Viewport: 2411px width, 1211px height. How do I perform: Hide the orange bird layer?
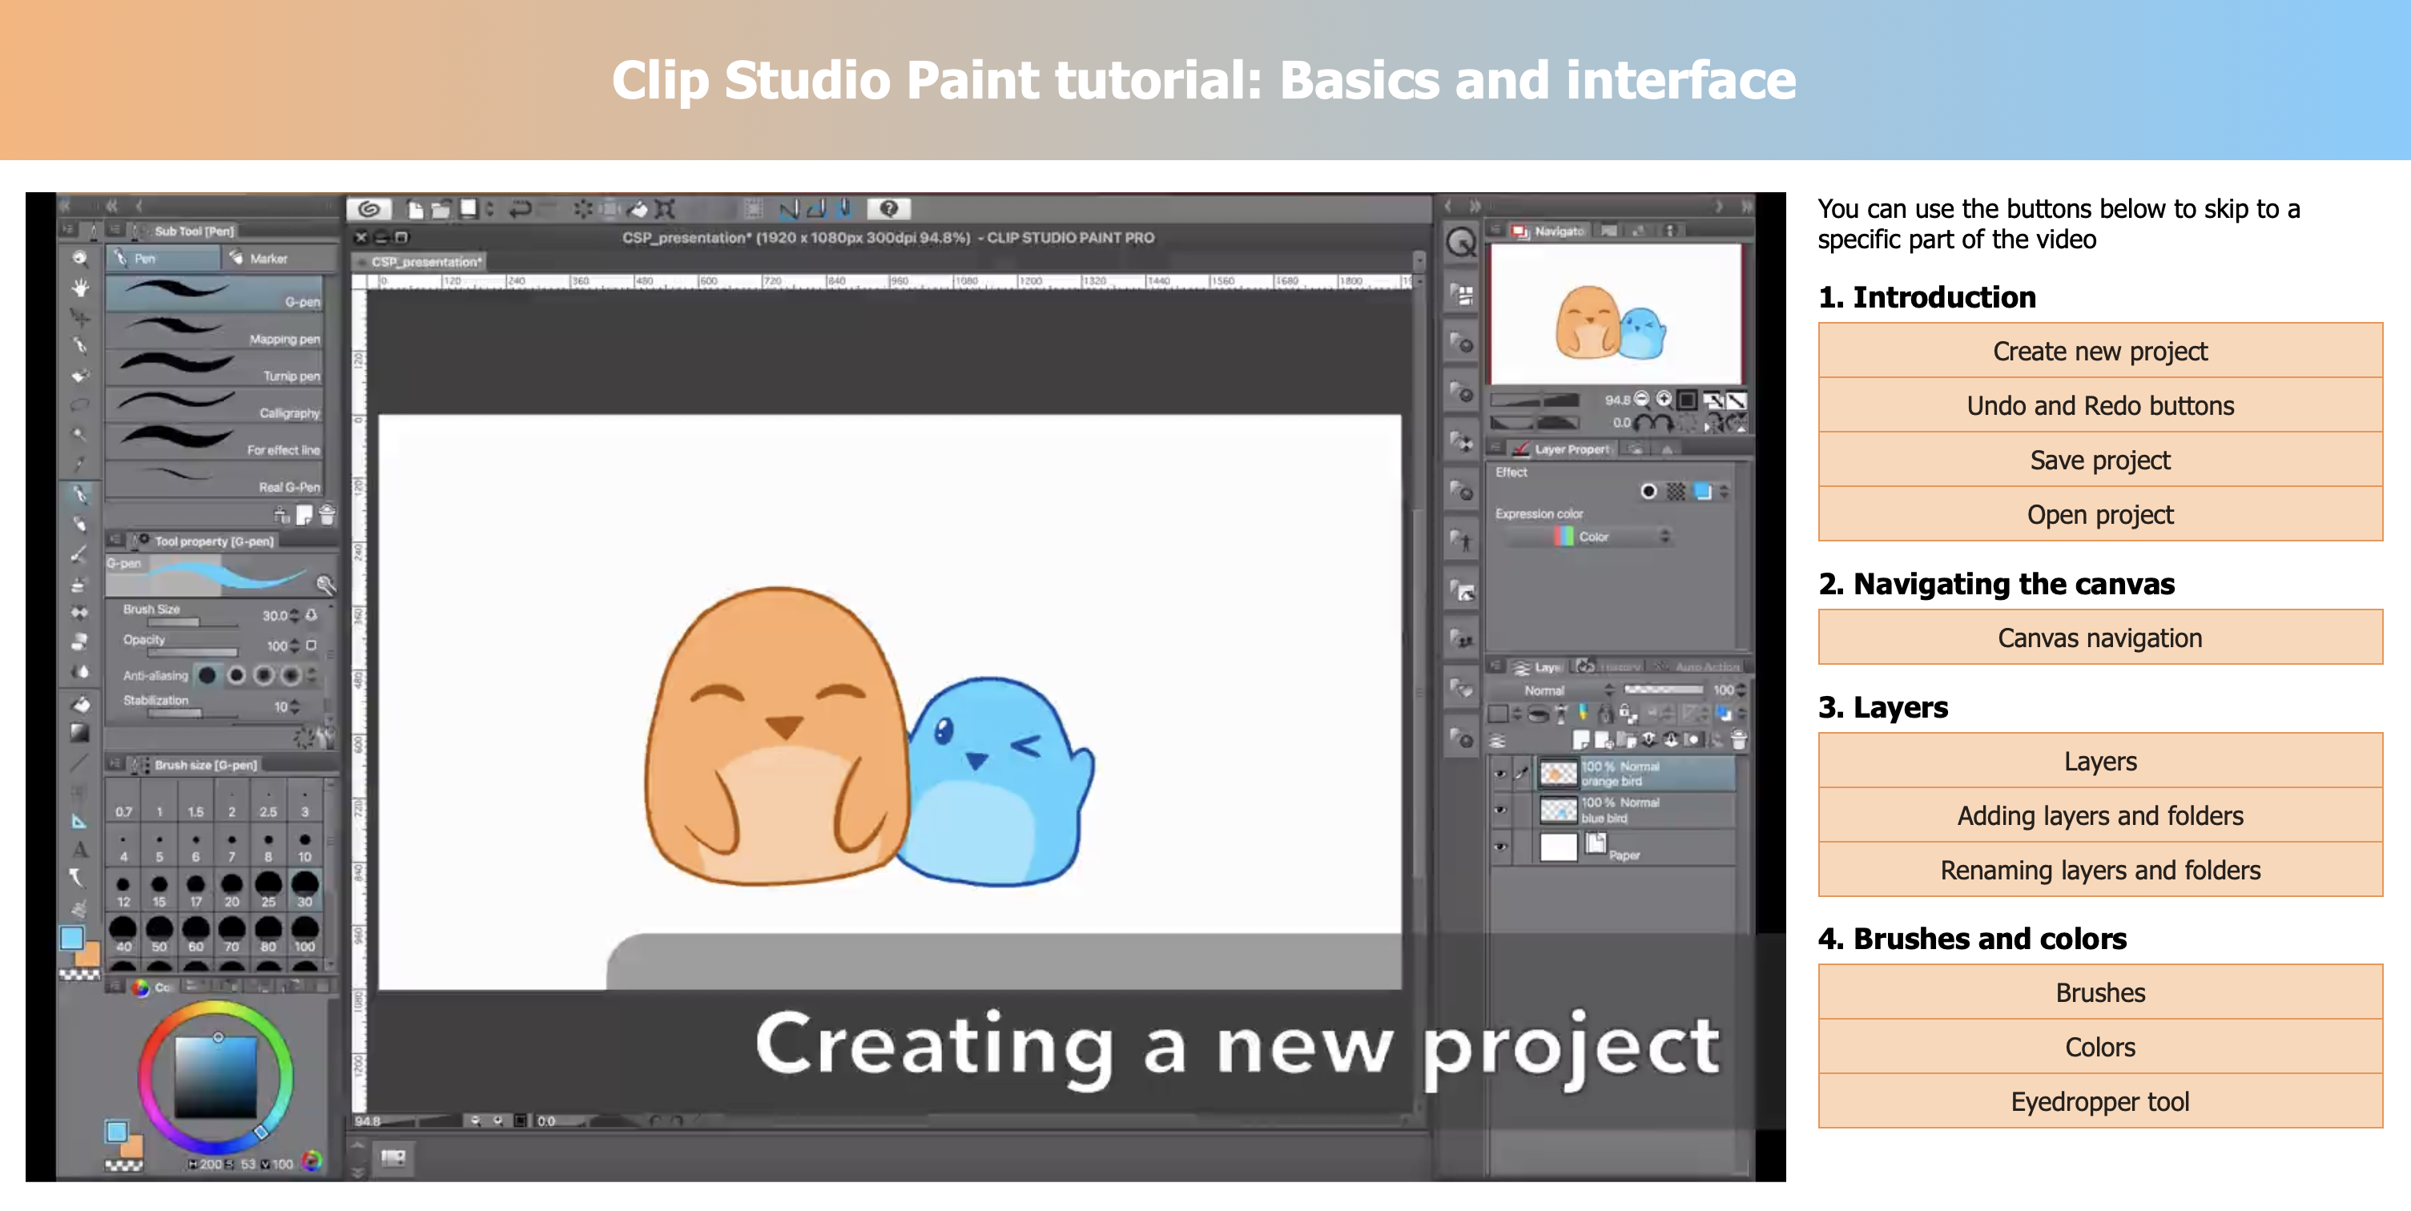(1501, 774)
